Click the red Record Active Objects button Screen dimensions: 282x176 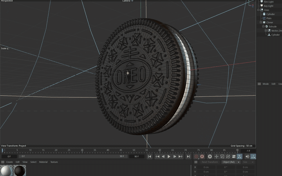click(196, 156)
